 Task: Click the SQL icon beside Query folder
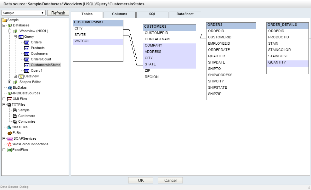click(21, 37)
